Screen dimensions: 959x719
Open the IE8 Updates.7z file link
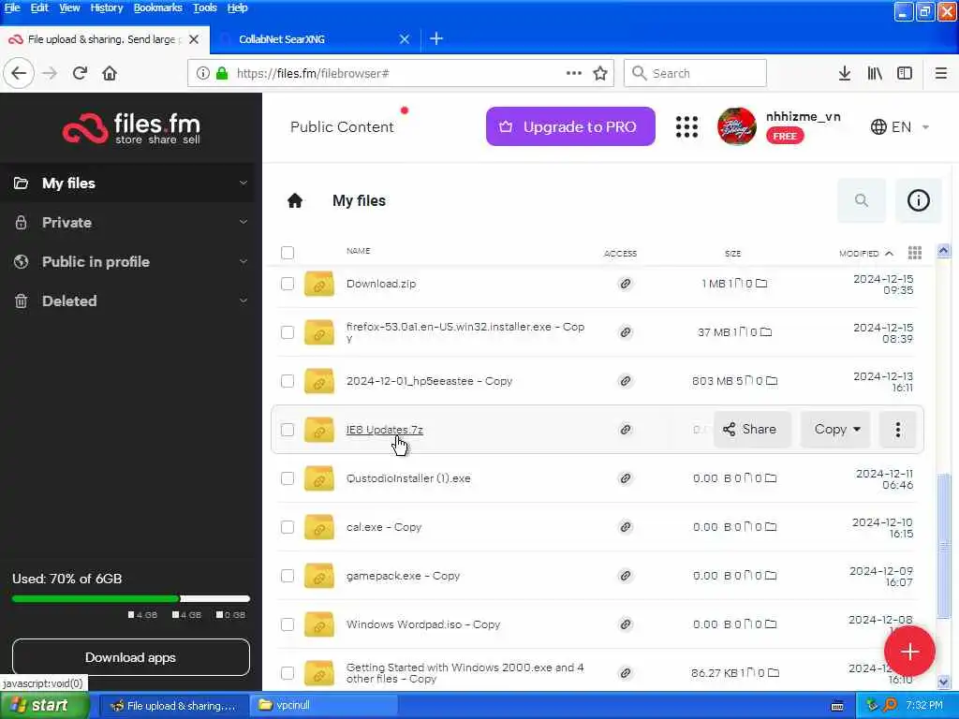(x=384, y=430)
